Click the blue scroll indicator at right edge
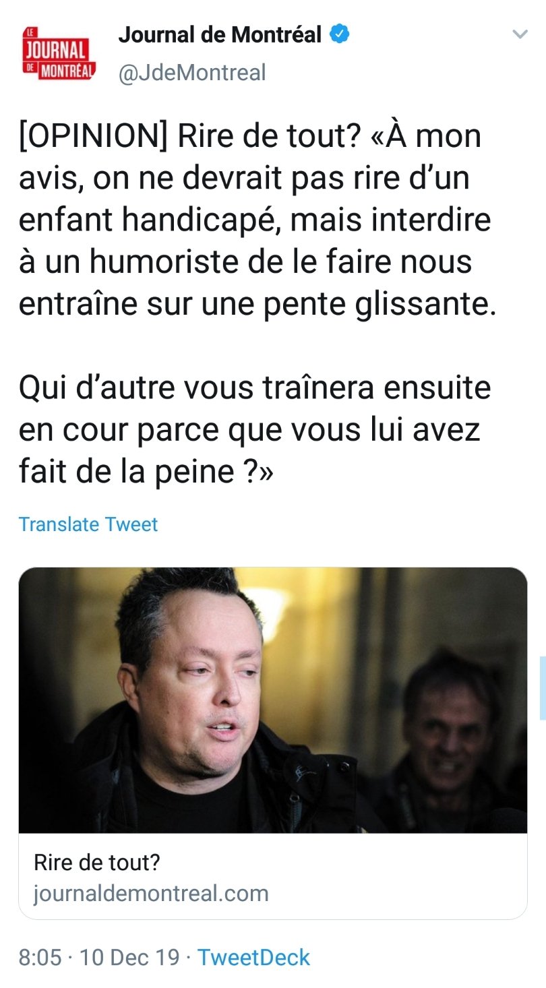The image size is (546, 988). [x=543, y=688]
